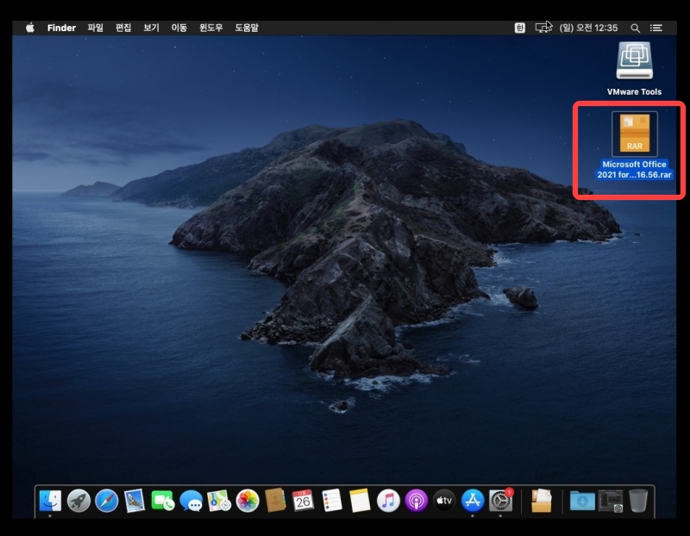Screen dimensions: 690x536
Task: Click the archive utility box icon in dock
Action: point(542,501)
